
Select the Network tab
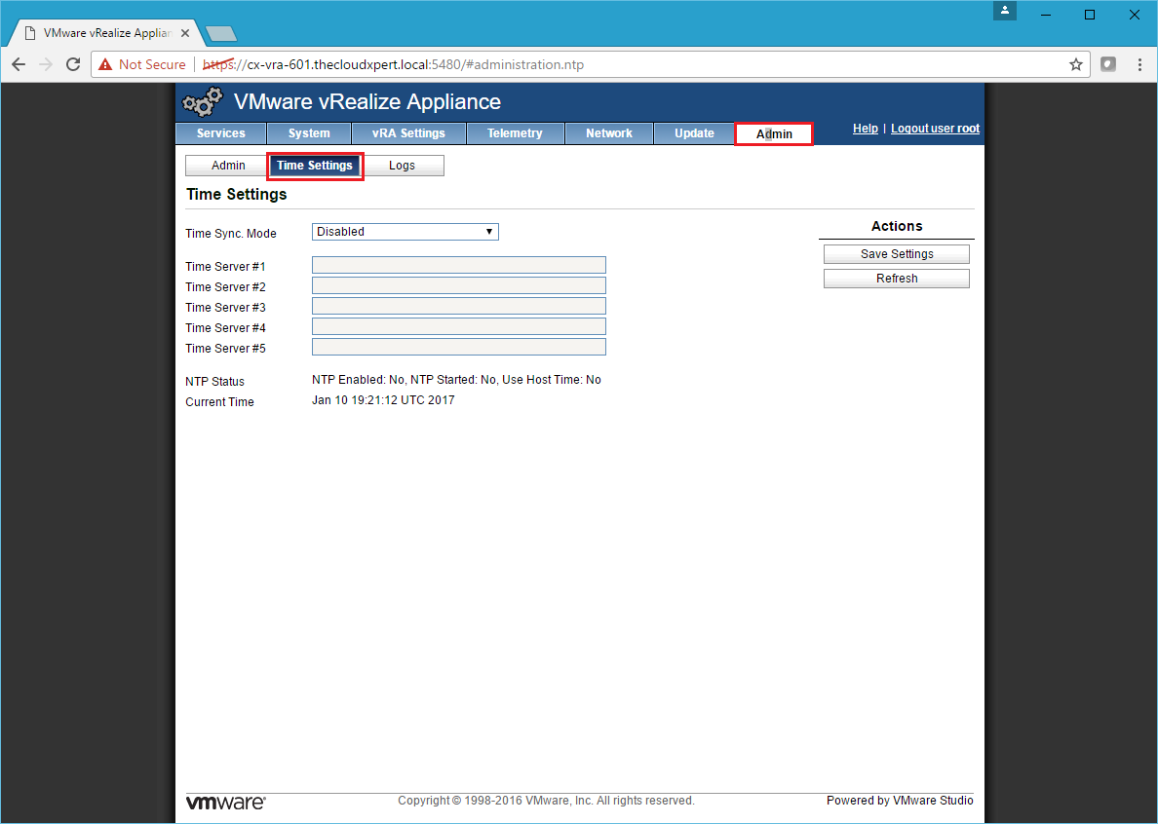click(x=608, y=133)
